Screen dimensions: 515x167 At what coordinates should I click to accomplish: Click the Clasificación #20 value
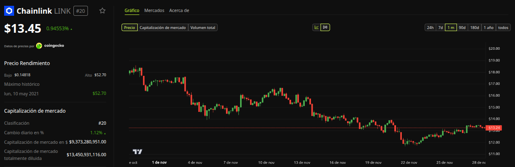click(x=102, y=123)
